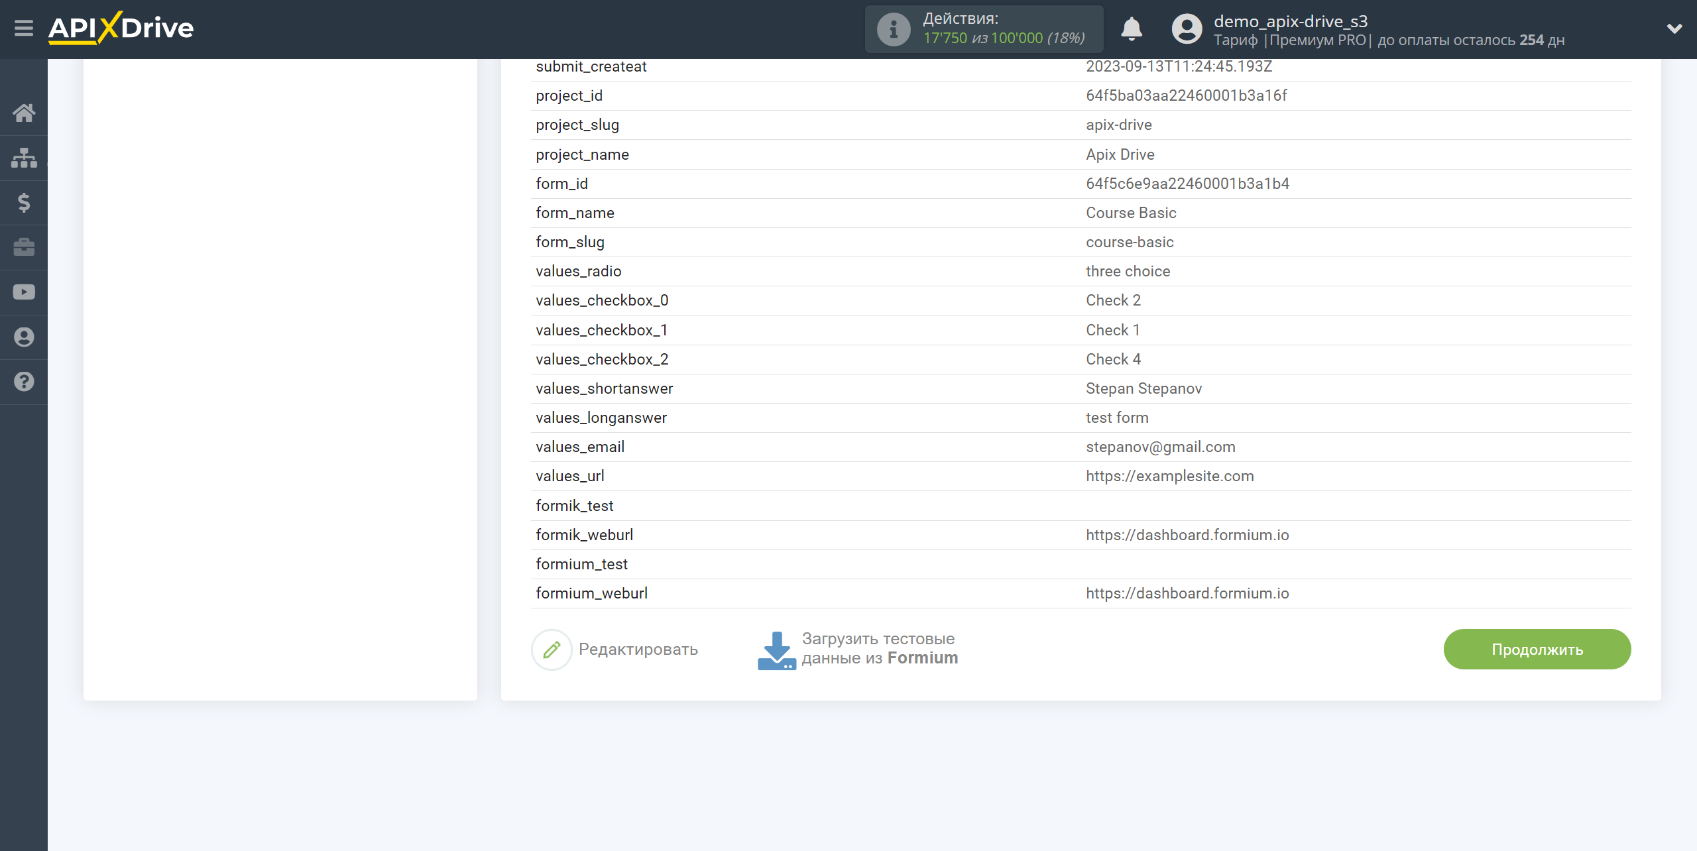Select the https://examplesite.com value

(1170, 477)
